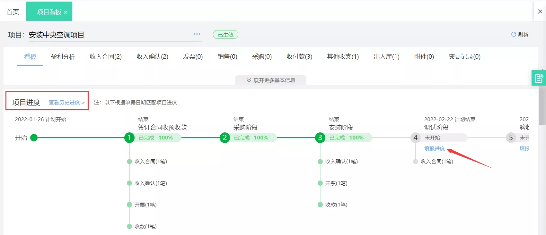Click stage 1 已完成 100% progress bar
Viewport: 546px width, 235px height.
coord(157,138)
